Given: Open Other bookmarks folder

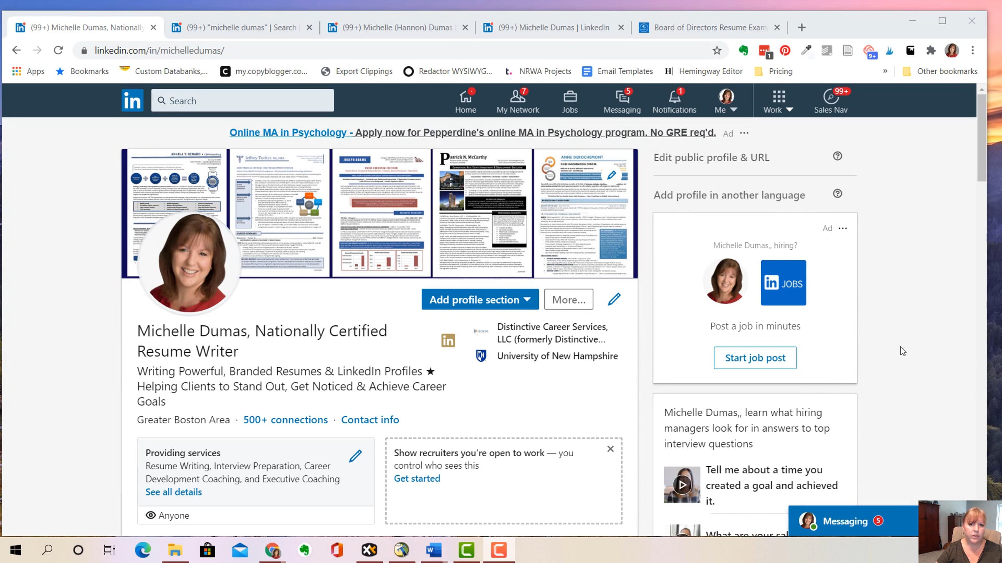Looking at the screenshot, I should tap(940, 71).
